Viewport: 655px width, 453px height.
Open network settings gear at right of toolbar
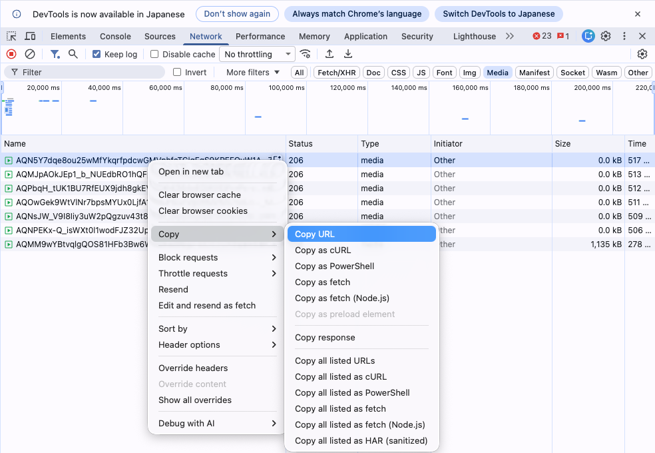tap(642, 54)
